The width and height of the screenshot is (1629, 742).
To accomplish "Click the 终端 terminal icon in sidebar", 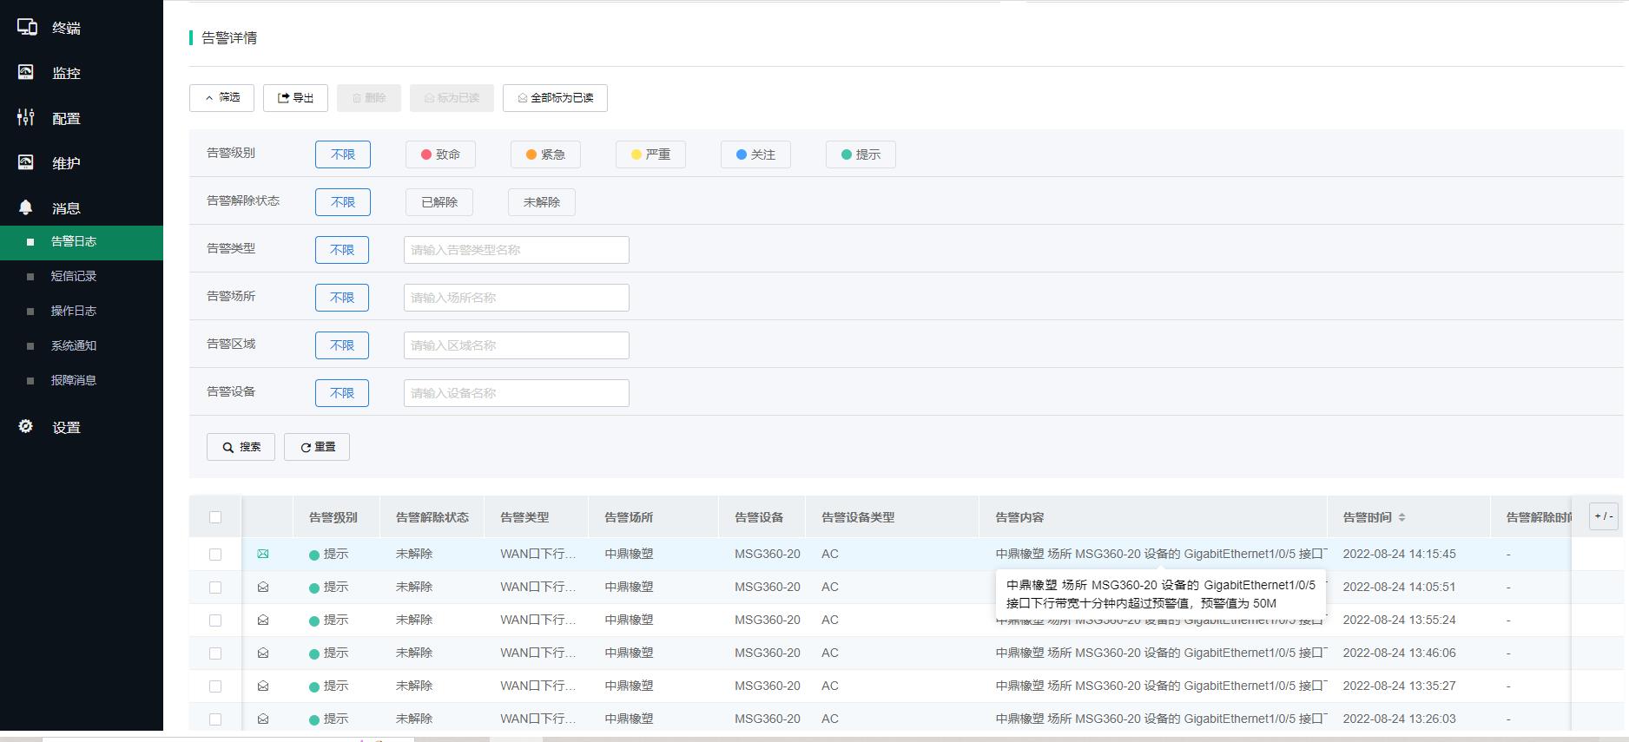I will pyautogui.click(x=27, y=28).
